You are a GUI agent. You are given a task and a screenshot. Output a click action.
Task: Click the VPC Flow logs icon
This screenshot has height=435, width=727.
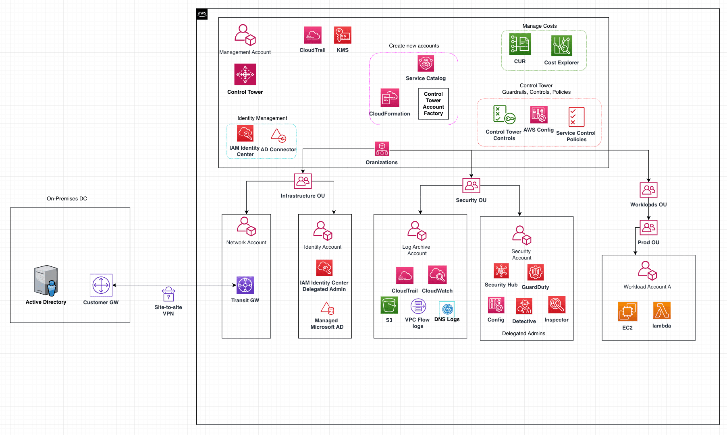click(x=418, y=306)
